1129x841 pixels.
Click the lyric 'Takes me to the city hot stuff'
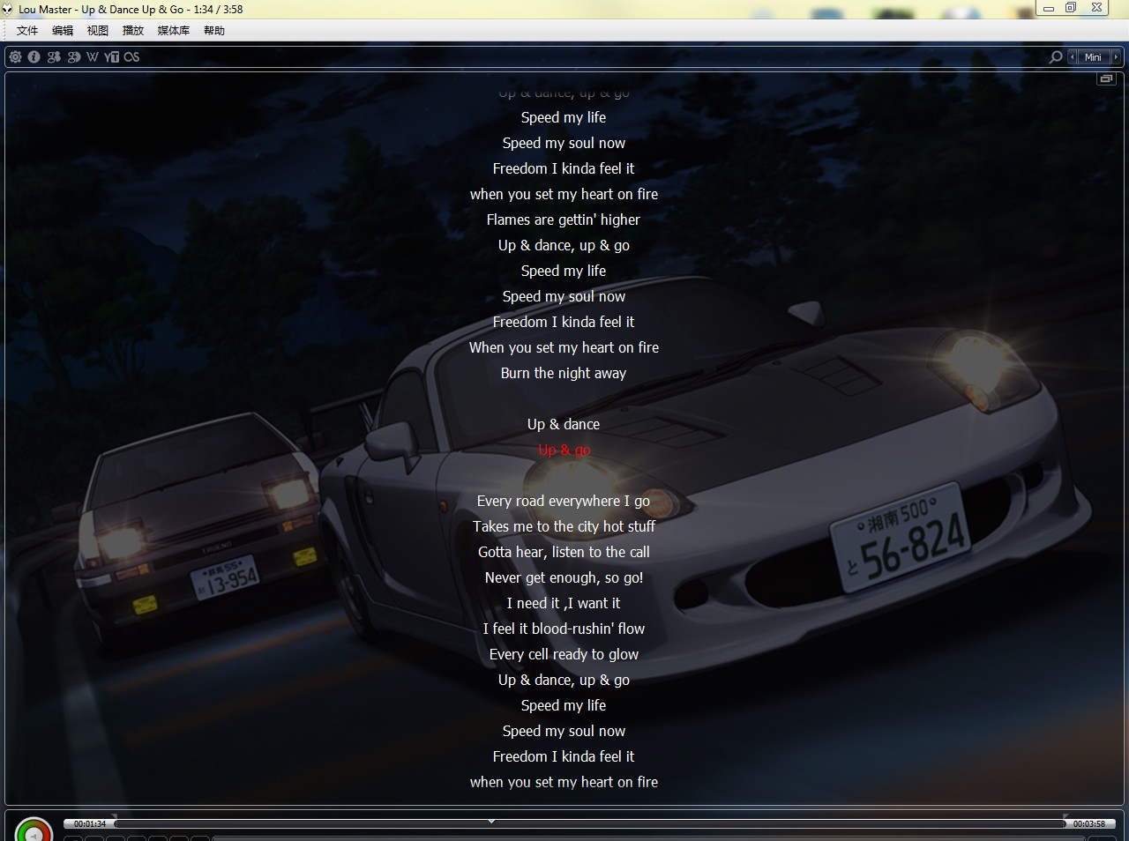(564, 527)
